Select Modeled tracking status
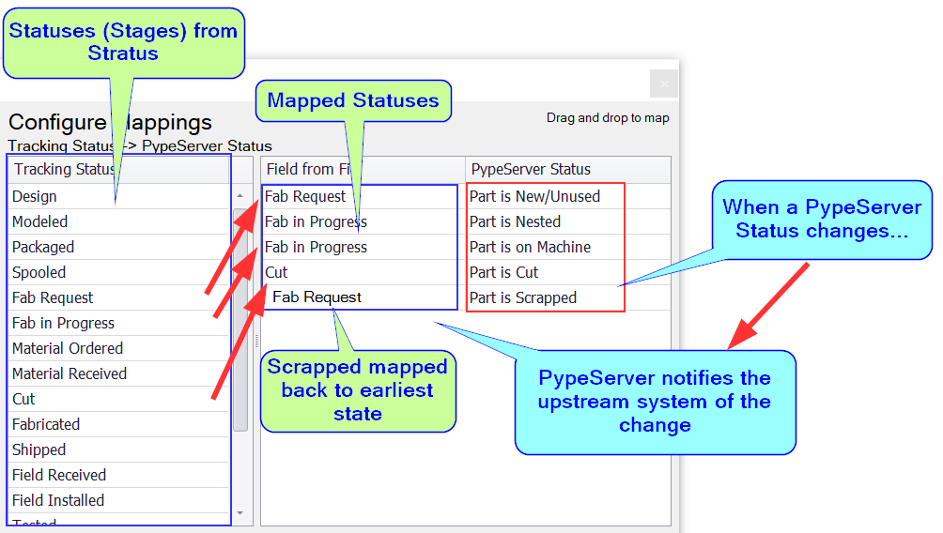The image size is (943, 533). (x=119, y=221)
